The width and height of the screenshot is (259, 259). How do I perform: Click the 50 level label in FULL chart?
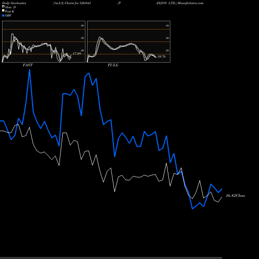[167, 38]
